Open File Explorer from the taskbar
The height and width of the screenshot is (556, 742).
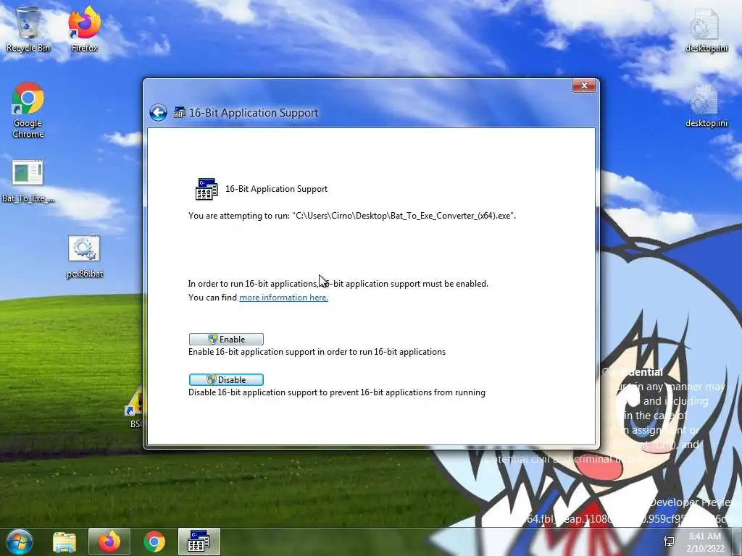64,542
